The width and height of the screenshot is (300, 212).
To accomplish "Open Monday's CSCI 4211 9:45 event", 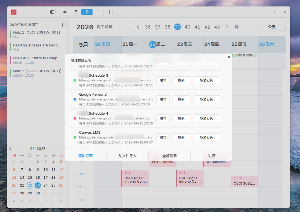I will pyautogui.click(x=135, y=178).
